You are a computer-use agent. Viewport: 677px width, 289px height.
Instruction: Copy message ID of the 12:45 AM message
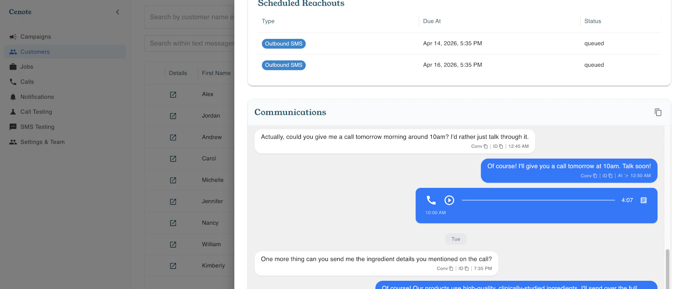click(x=501, y=146)
